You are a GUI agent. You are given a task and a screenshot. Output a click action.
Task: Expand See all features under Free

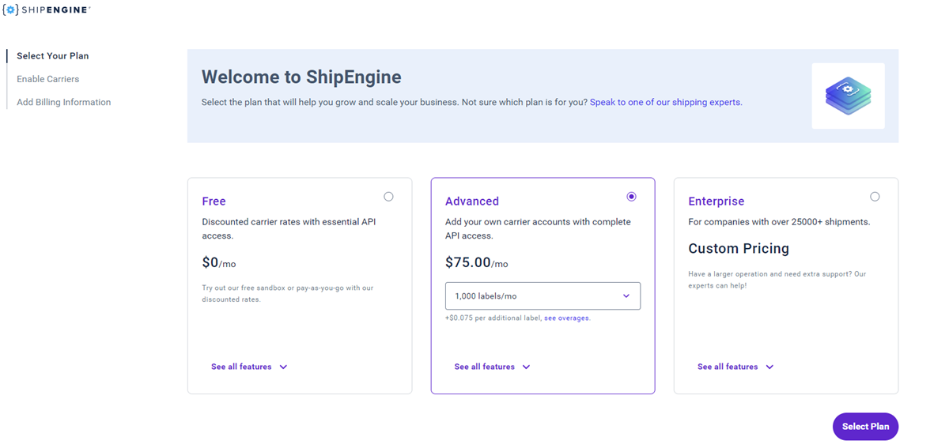click(249, 367)
